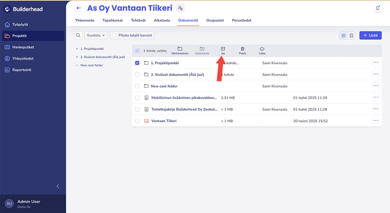Viewport: 390px width, 213px height.
Task: Open Raportointi in the sidebar
Action: click(x=22, y=70)
